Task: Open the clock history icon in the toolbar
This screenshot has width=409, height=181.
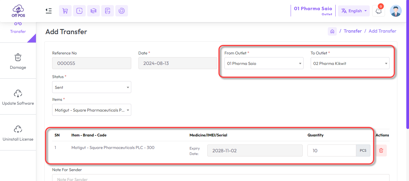Action: [79, 10]
